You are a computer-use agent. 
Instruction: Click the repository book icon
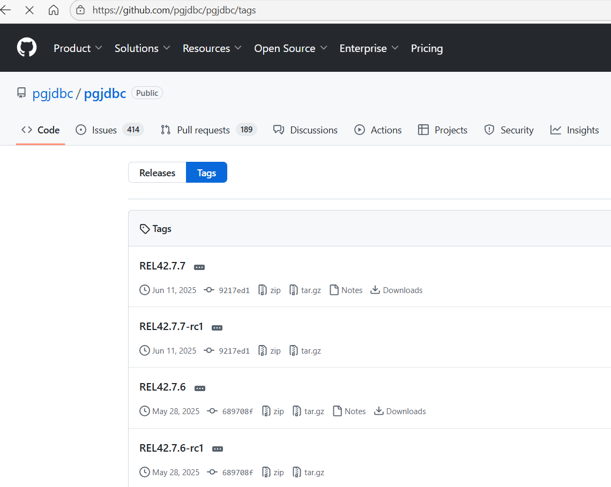point(21,93)
